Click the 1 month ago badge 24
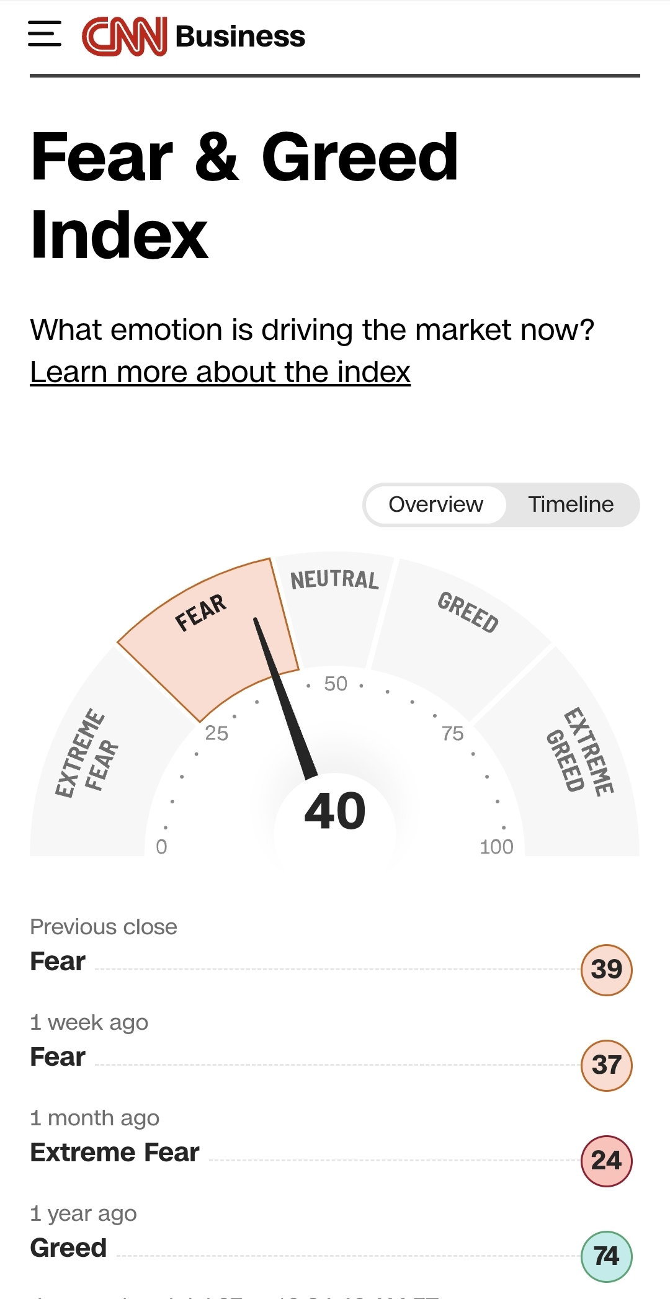Screen dimensions: 670x1299 click(x=606, y=1161)
